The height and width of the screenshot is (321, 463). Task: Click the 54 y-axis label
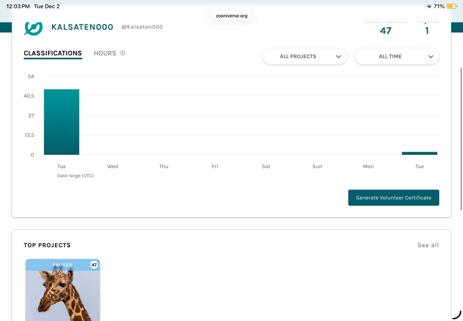pyautogui.click(x=31, y=77)
